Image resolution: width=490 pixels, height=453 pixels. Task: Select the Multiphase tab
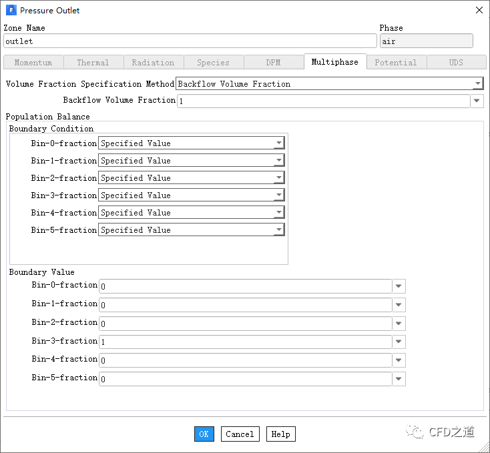[x=334, y=62]
